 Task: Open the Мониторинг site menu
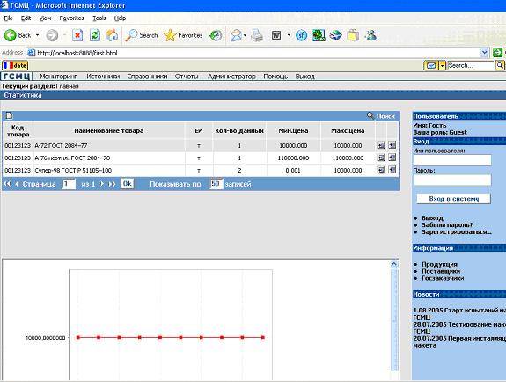pyautogui.click(x=58, y=77)
